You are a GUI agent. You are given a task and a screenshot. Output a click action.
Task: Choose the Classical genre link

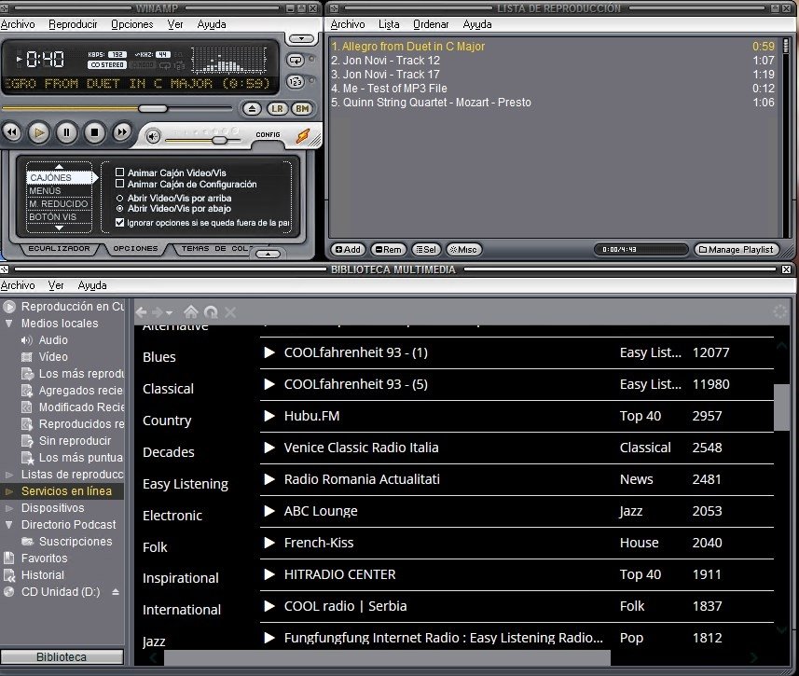click(x=168, y=389)
